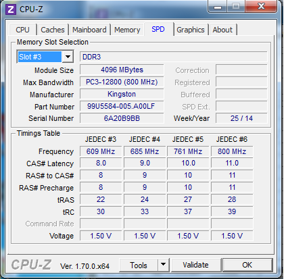Click the JEDEC #3 Command Rate empty cell
This screenshot has width=286, height=279.
tap(101, 224)
